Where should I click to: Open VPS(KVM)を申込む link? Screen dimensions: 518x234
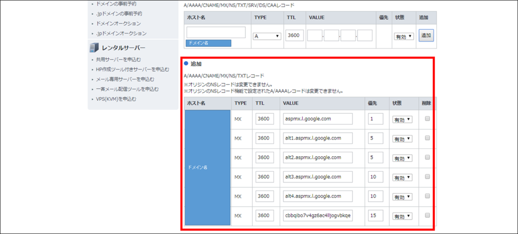point(116,99)
